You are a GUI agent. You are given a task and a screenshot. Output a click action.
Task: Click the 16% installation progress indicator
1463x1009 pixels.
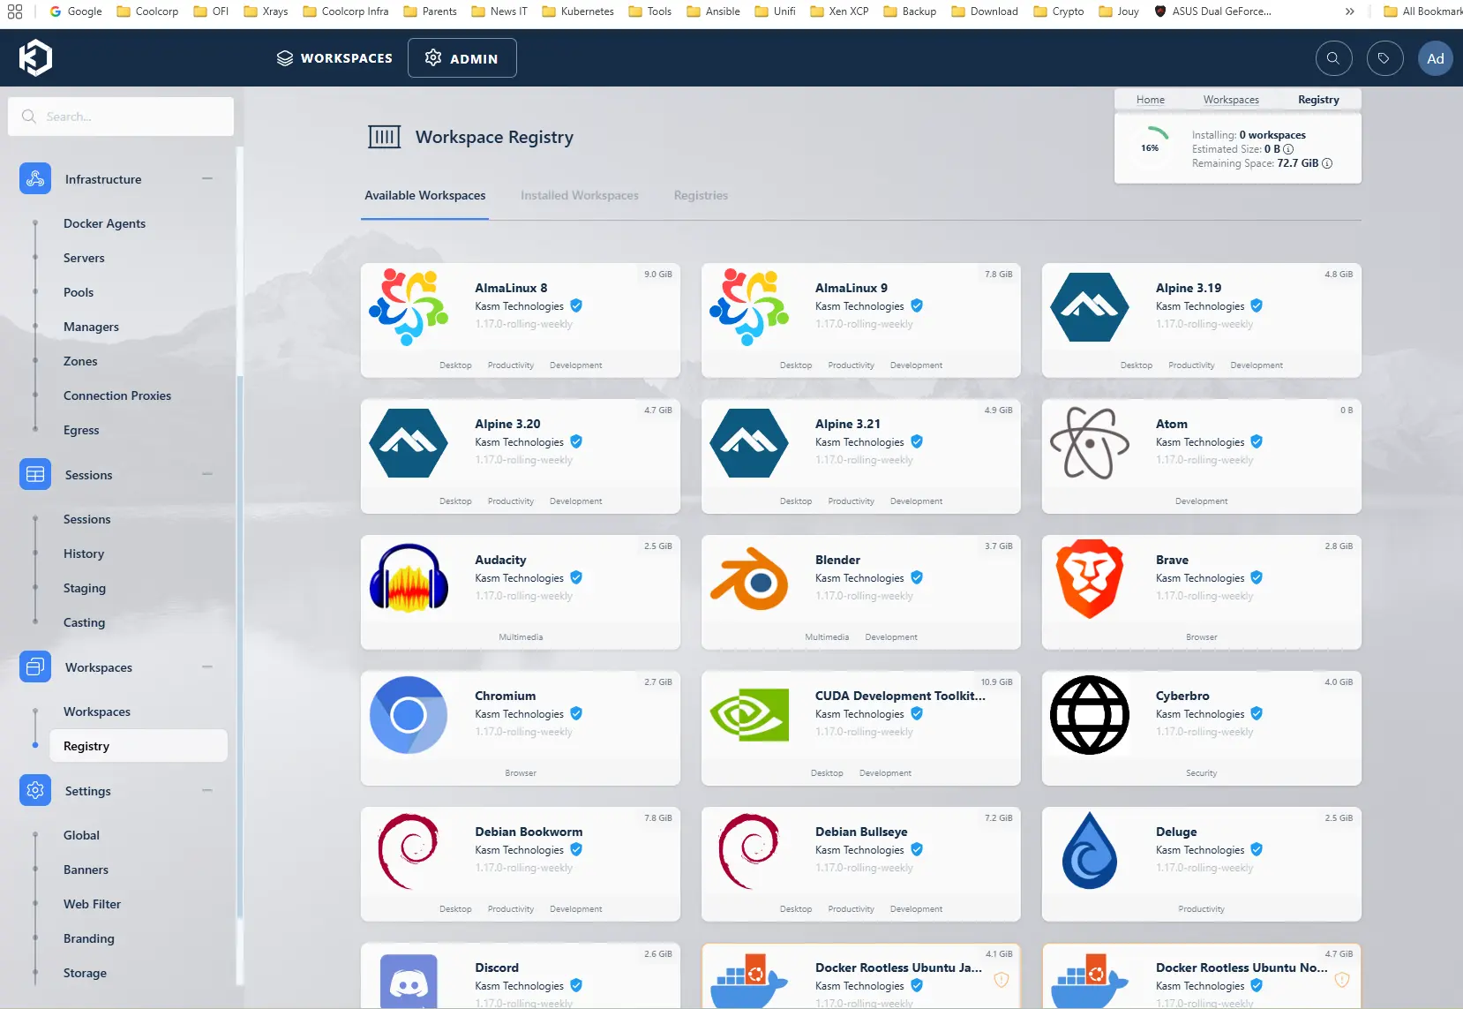click(1150, 147)
